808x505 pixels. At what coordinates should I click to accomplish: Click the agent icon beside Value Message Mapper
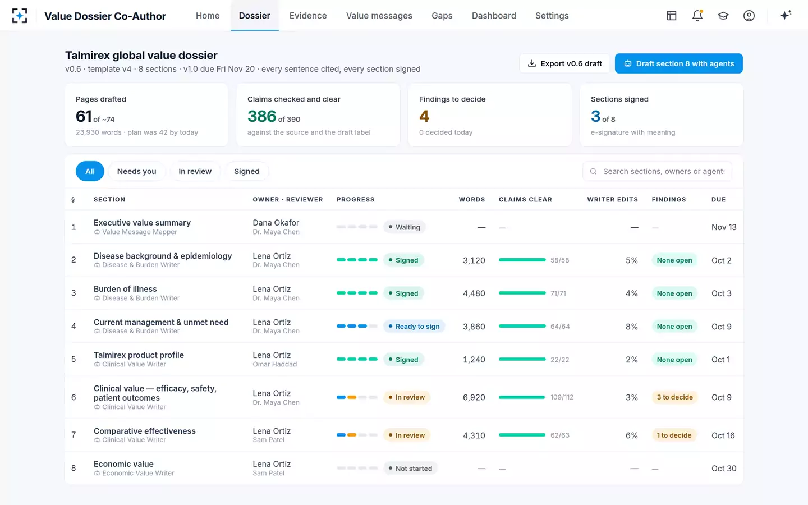tap(97, 232)
